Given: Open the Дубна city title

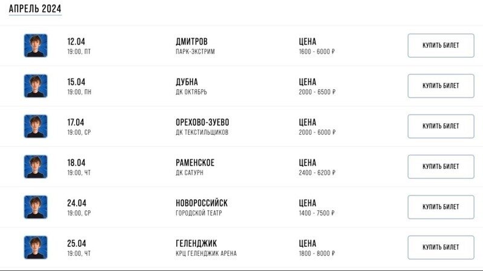Looking at the screenshot, I should point(187,82).
